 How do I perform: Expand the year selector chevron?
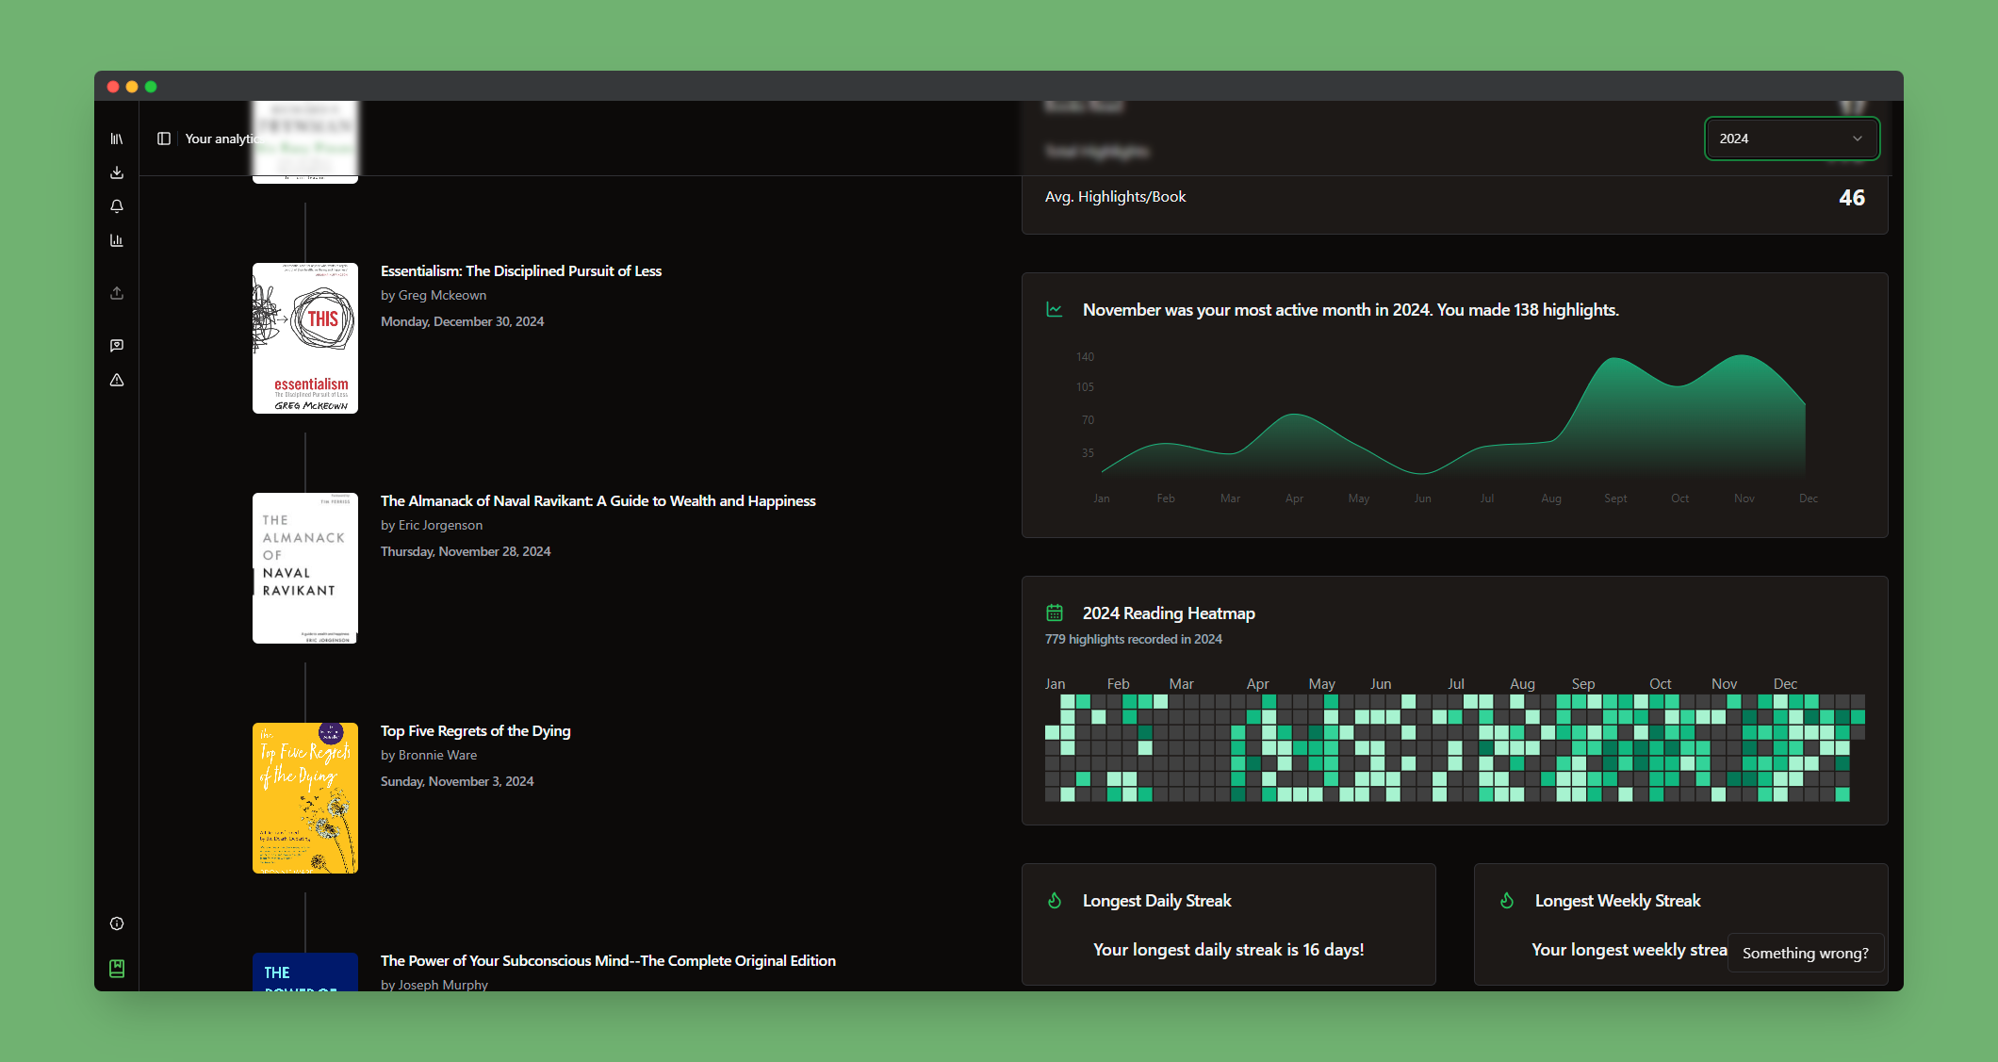click(1858, 139)
